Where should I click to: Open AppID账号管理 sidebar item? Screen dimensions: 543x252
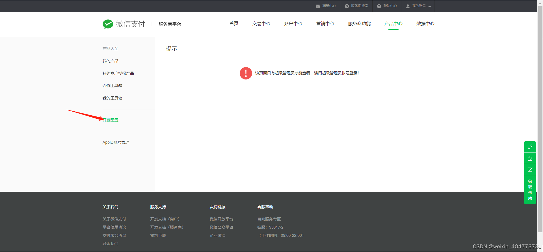point(116,142)
